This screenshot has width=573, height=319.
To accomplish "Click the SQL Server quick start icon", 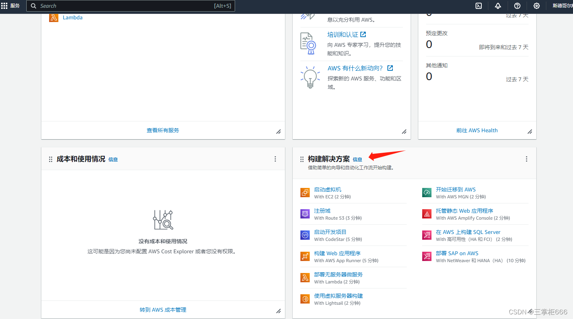I will tap(427, 235).
